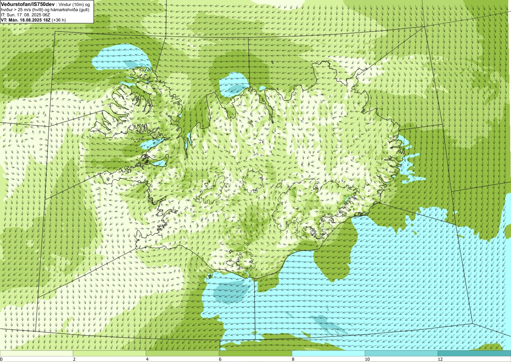Click the '4' label under the color scale
The height and width of the screenshot is (362, 511).
coord(147,359)
